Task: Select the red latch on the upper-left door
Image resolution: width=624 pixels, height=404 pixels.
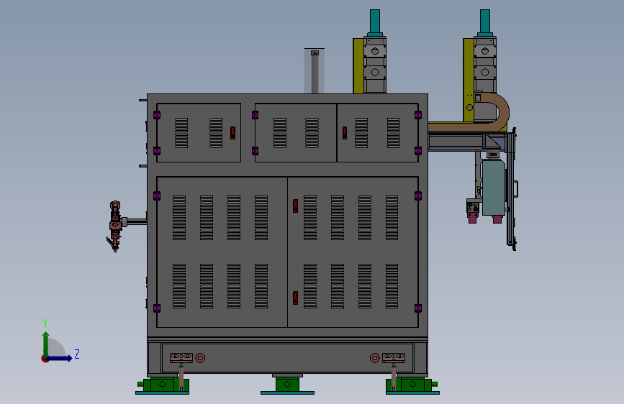Action: tap(232, 133)
